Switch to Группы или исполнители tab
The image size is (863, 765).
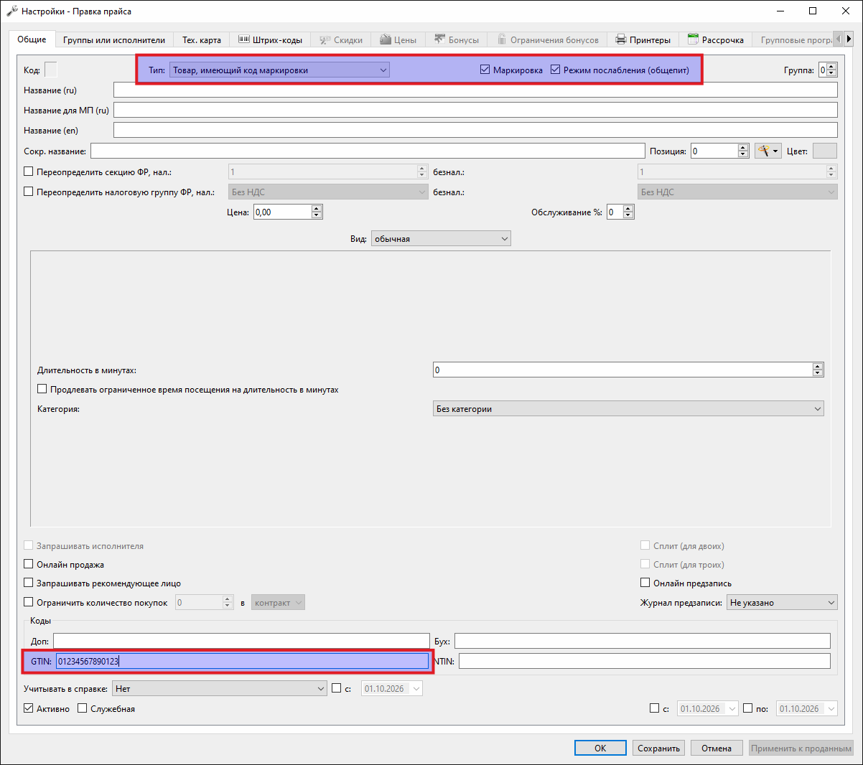(114, 40)
